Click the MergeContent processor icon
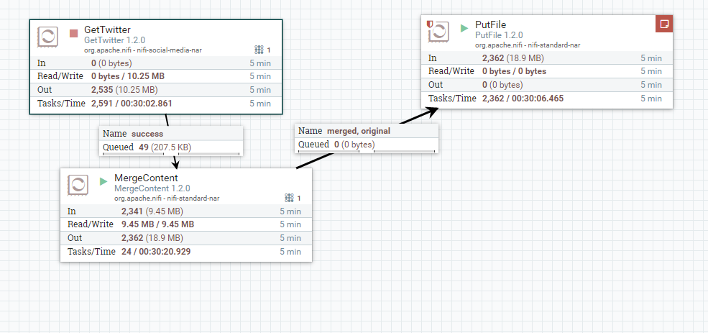 [78, 186]
